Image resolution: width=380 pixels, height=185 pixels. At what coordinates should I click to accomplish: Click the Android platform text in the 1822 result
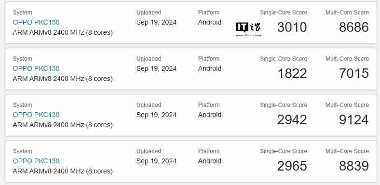210,68
